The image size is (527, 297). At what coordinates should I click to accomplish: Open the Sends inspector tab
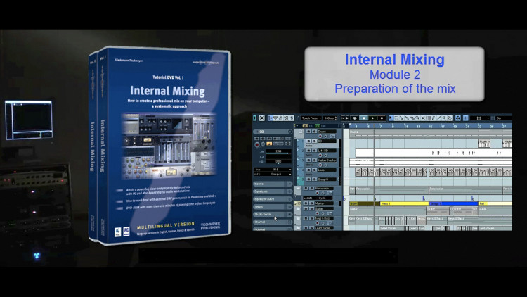point(273,207)
